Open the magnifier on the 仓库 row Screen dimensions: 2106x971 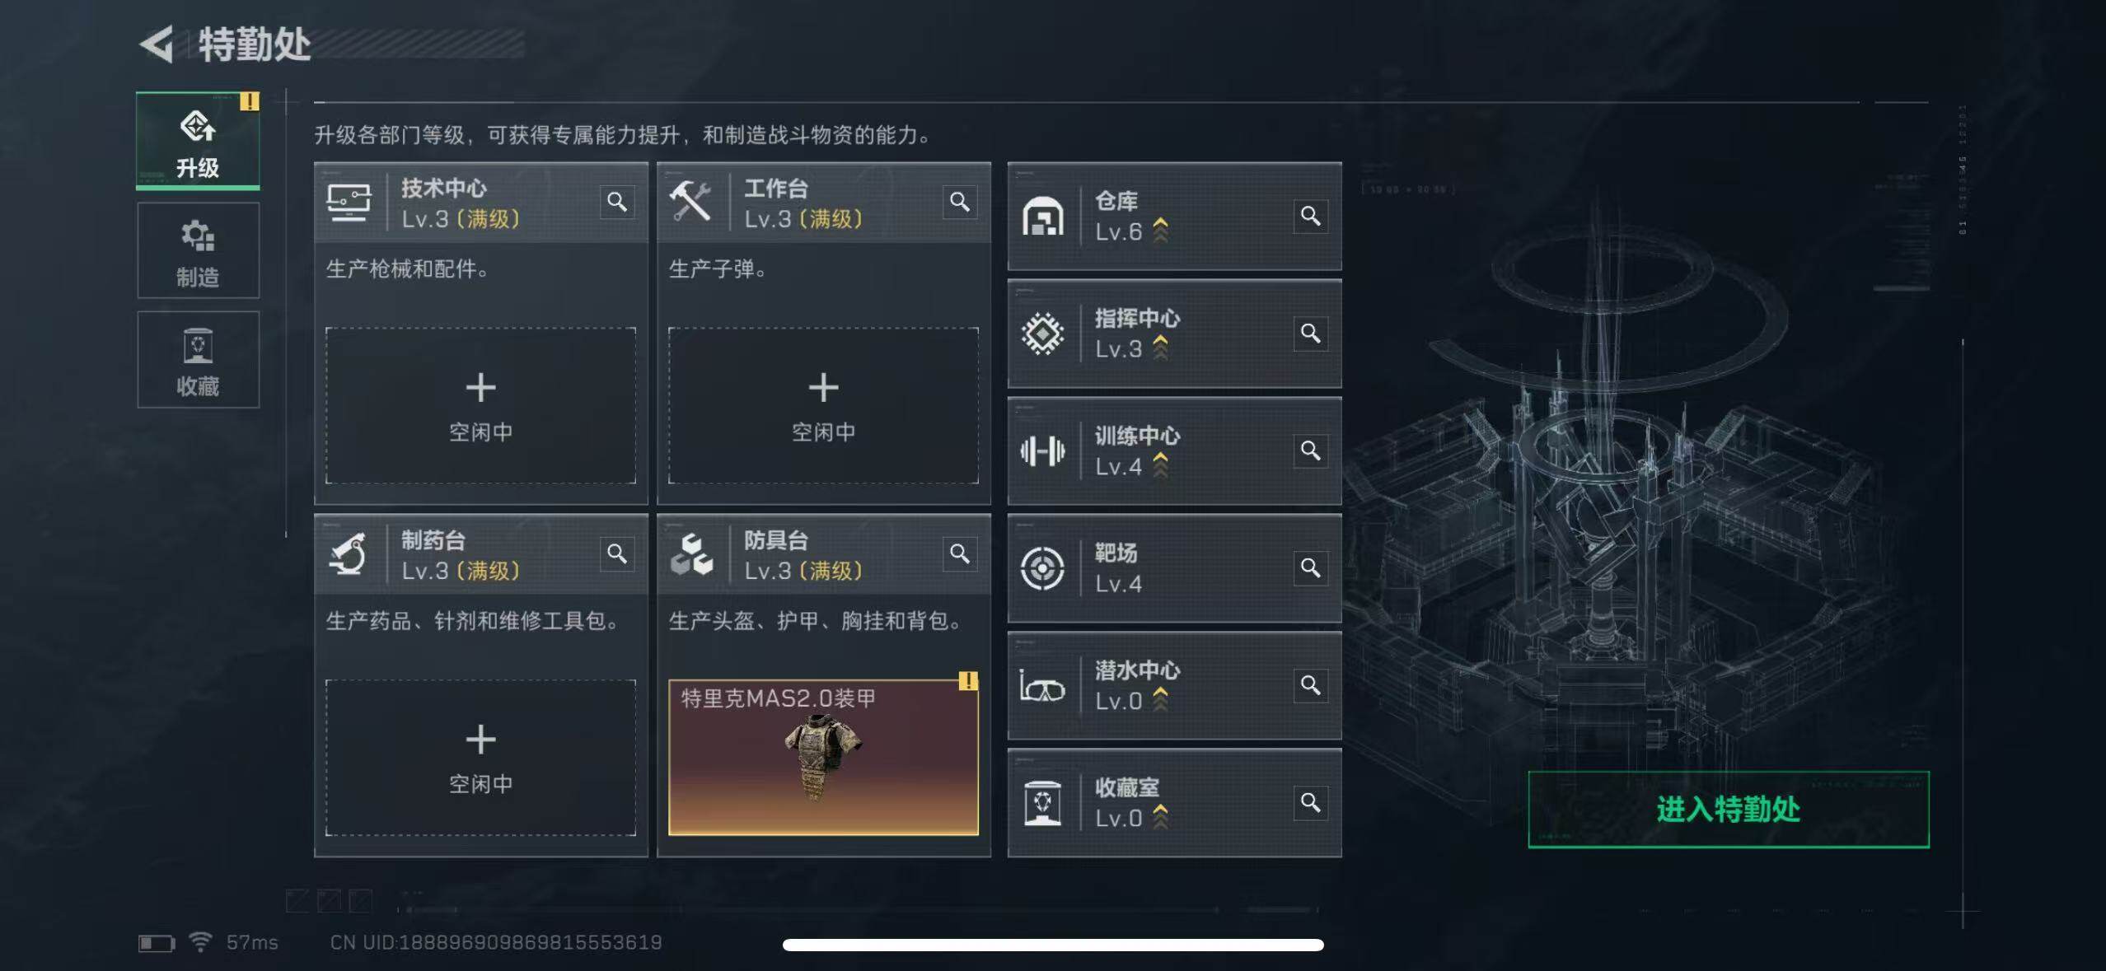1311,216
